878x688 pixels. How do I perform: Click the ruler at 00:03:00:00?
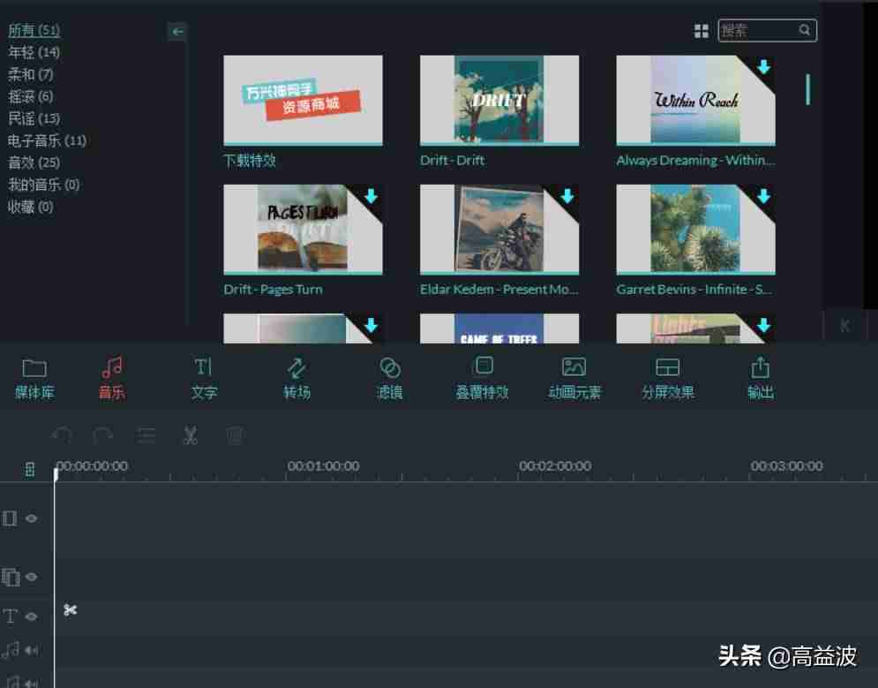point(787,466)
